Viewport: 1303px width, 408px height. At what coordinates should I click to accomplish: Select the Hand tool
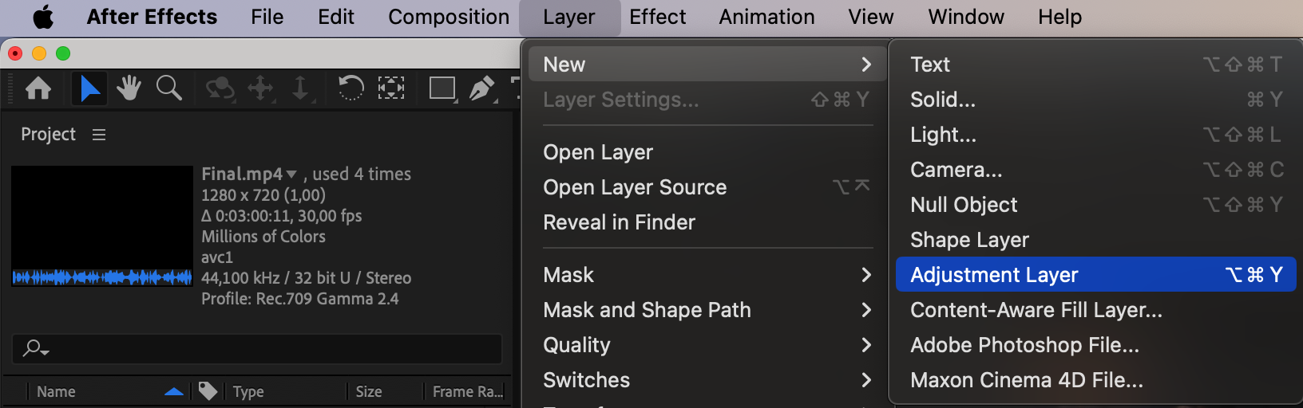coord(129,88)
